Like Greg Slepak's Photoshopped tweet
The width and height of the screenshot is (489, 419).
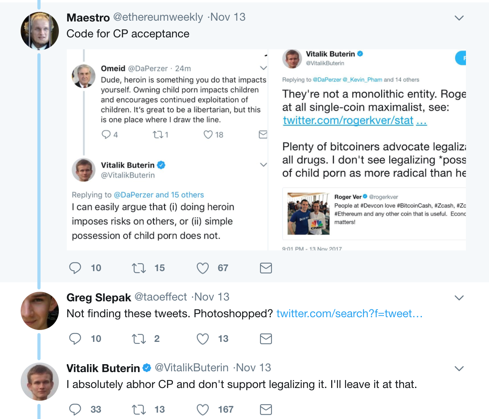click(x=203, y=339)
